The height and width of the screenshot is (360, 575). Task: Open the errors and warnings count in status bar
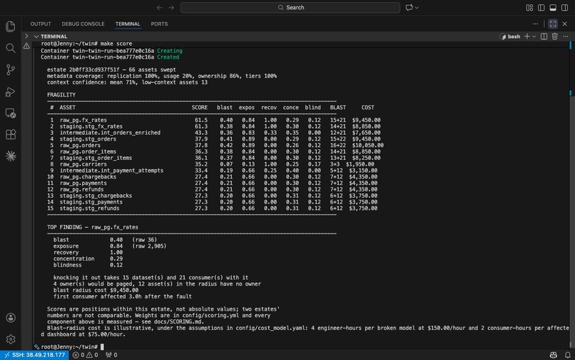tap(85, 355)
